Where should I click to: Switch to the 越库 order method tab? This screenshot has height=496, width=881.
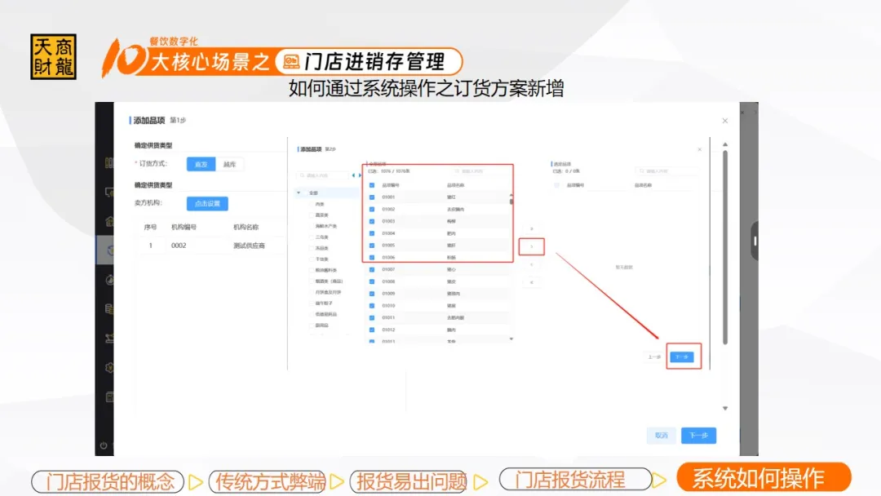pyautogui.click(x=229, y=164)
